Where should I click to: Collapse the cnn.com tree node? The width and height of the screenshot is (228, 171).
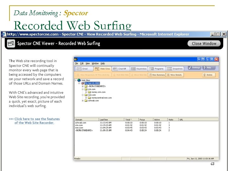pyautogui.click(x=83, y=89)
